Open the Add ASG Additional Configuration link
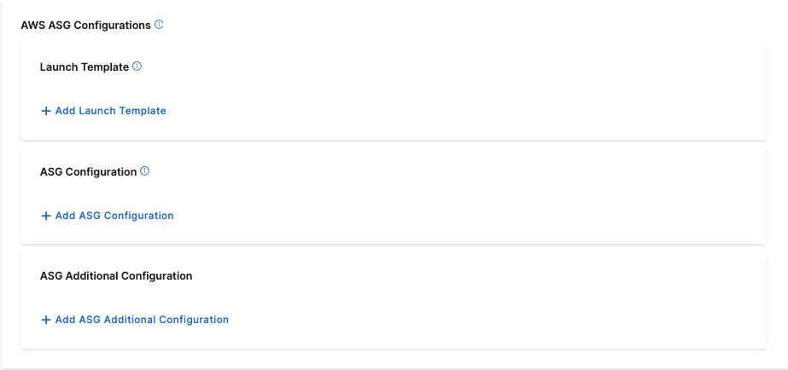Screen dimensions: 788x370 click(x=142, y=320)
